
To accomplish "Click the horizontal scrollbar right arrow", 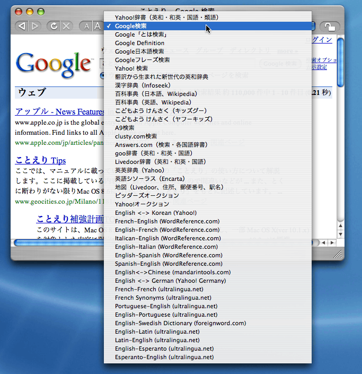I will click(332, 243).
